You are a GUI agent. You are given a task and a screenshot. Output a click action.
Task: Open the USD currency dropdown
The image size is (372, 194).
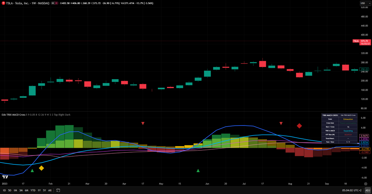[x=365, y=3]
